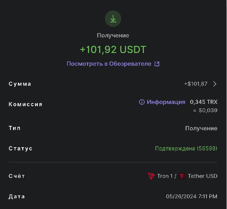Click the red Tron logo icon
The image size is (227, 209).
tap(151, 176)
